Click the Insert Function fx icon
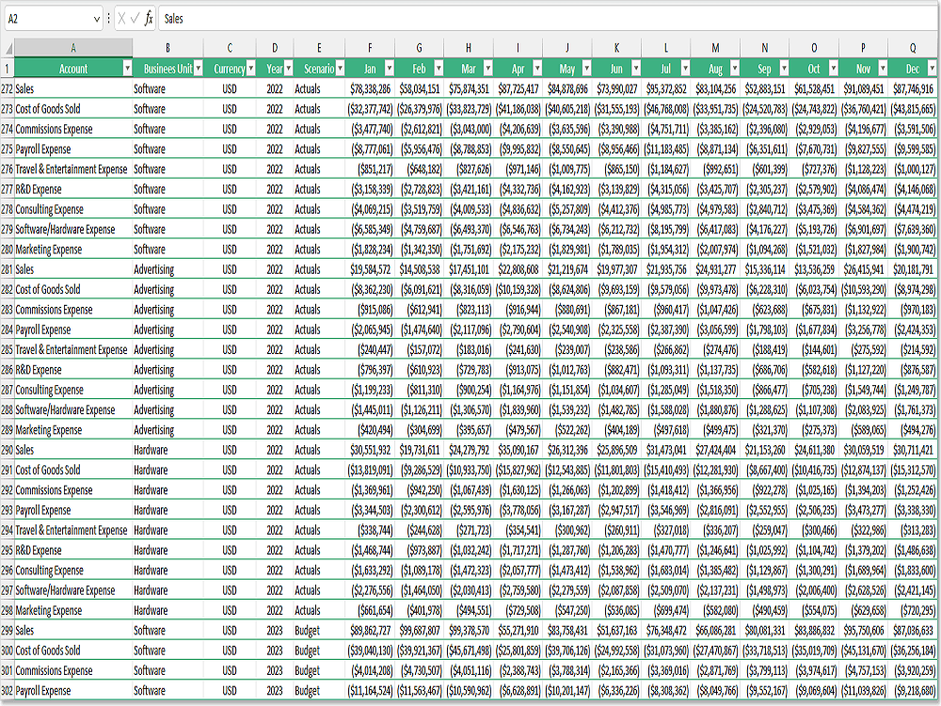The width and height of the screenshot is (941, 706). pos(149,19)
